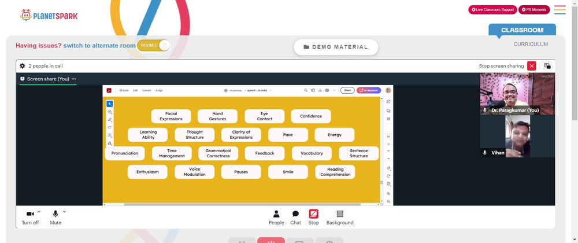Click the pink center control button below call
This screenshot has width=578, height=243.
click(271, 241)
